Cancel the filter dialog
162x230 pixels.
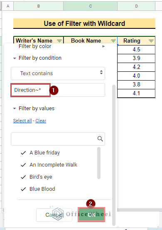point(54,215)
